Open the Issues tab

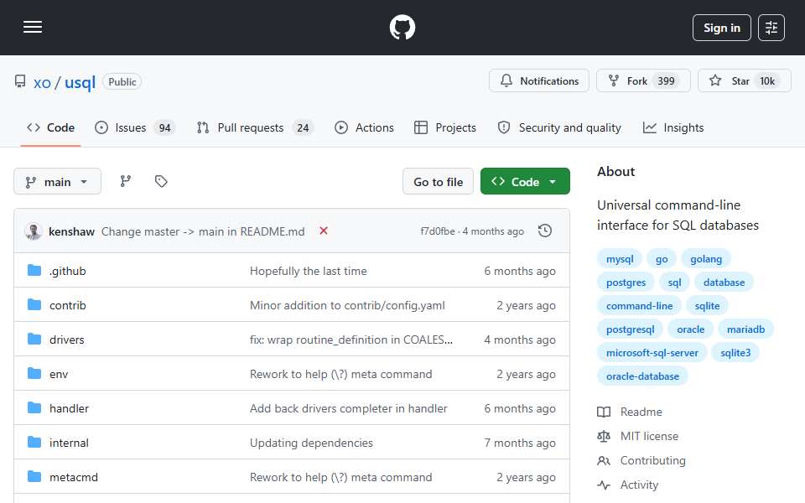(136, 127)
